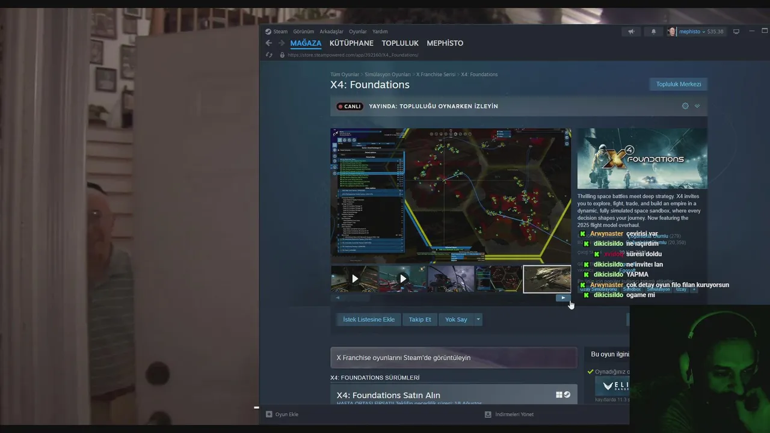Open the Görünüm menu
The image size is (770, 433).
pos(304,31)
